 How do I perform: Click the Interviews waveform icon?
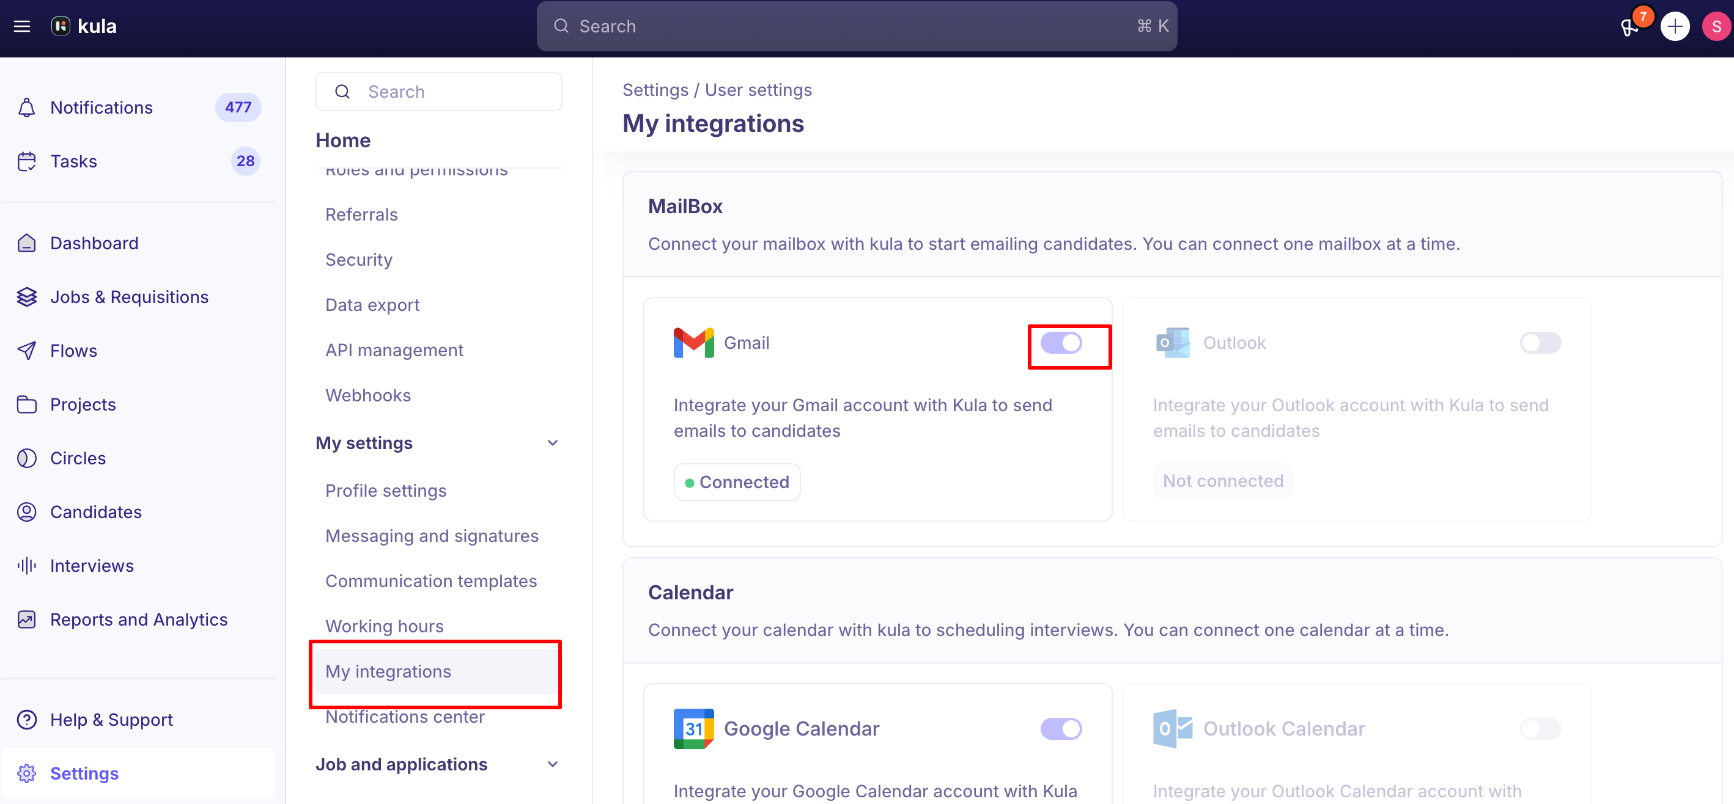click(26, 566)
